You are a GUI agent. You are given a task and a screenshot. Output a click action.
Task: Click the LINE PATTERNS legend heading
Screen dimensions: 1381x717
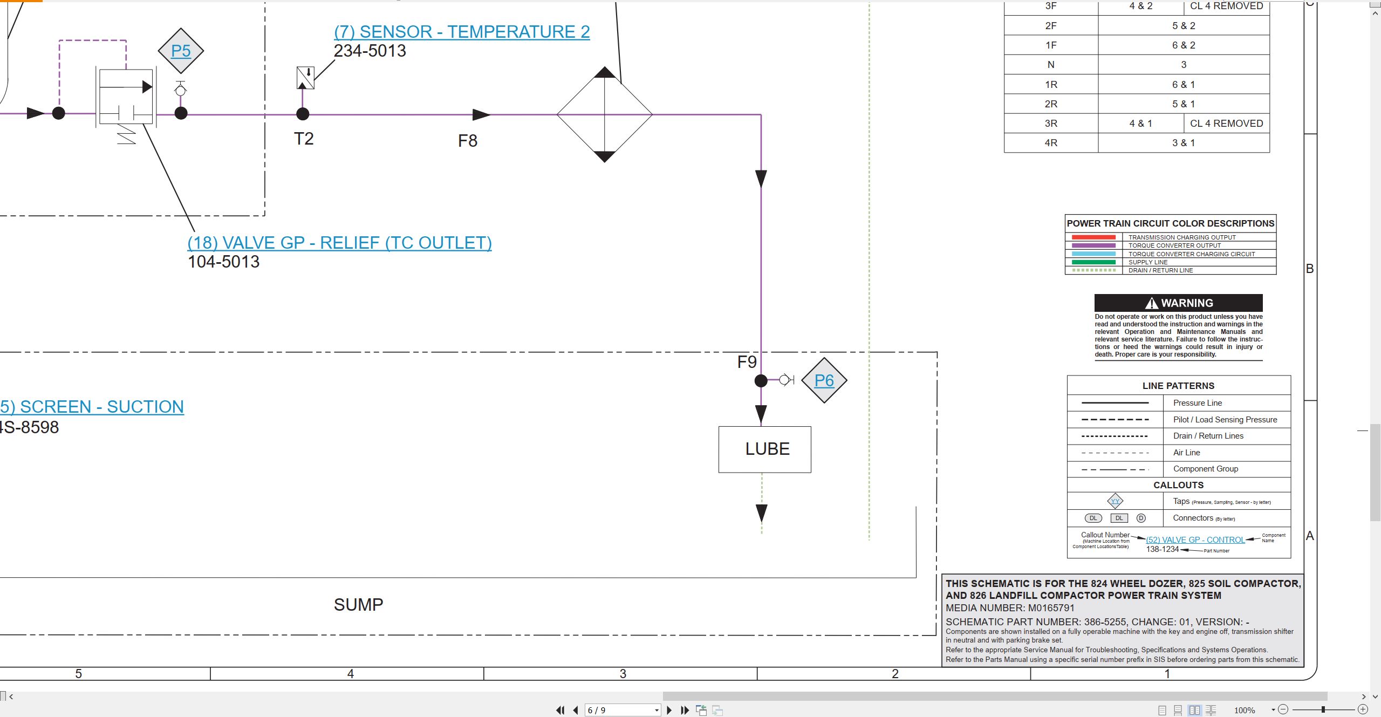point(1178,386)
